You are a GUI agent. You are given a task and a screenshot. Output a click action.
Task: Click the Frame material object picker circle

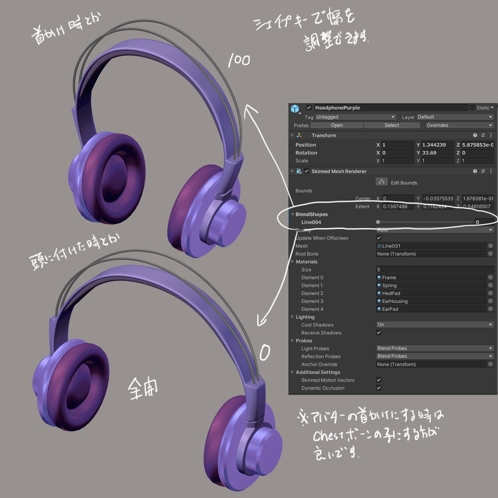tap(490, 278)
